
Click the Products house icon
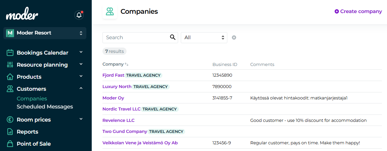(10, 77)
